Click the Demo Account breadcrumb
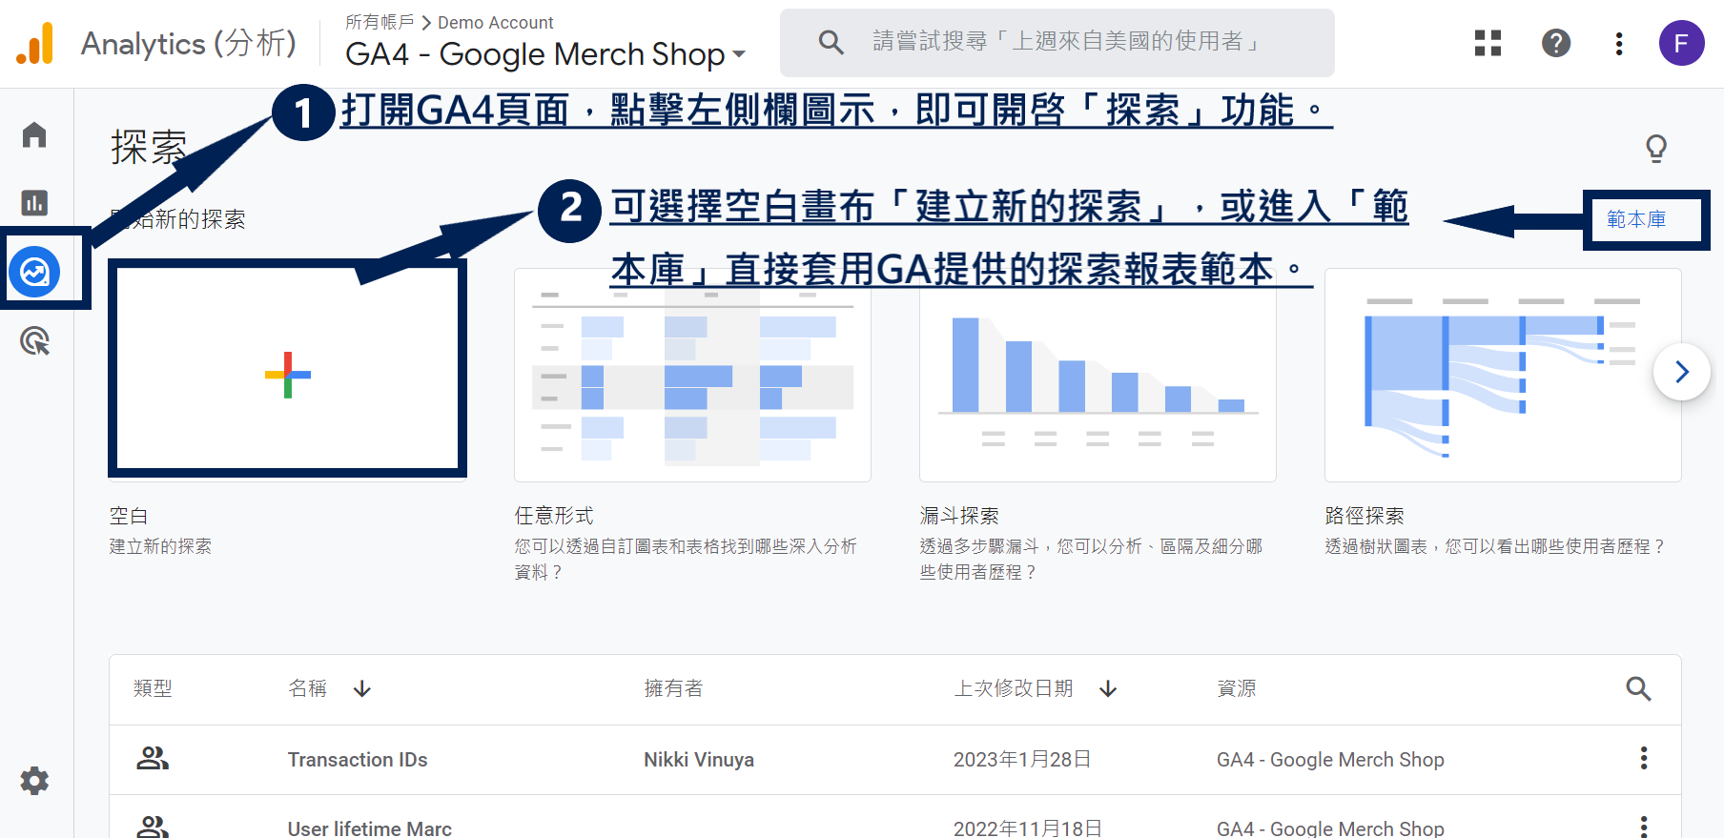Image resolution: width=1724 pixels, height=838 pixels. point(495,22)
